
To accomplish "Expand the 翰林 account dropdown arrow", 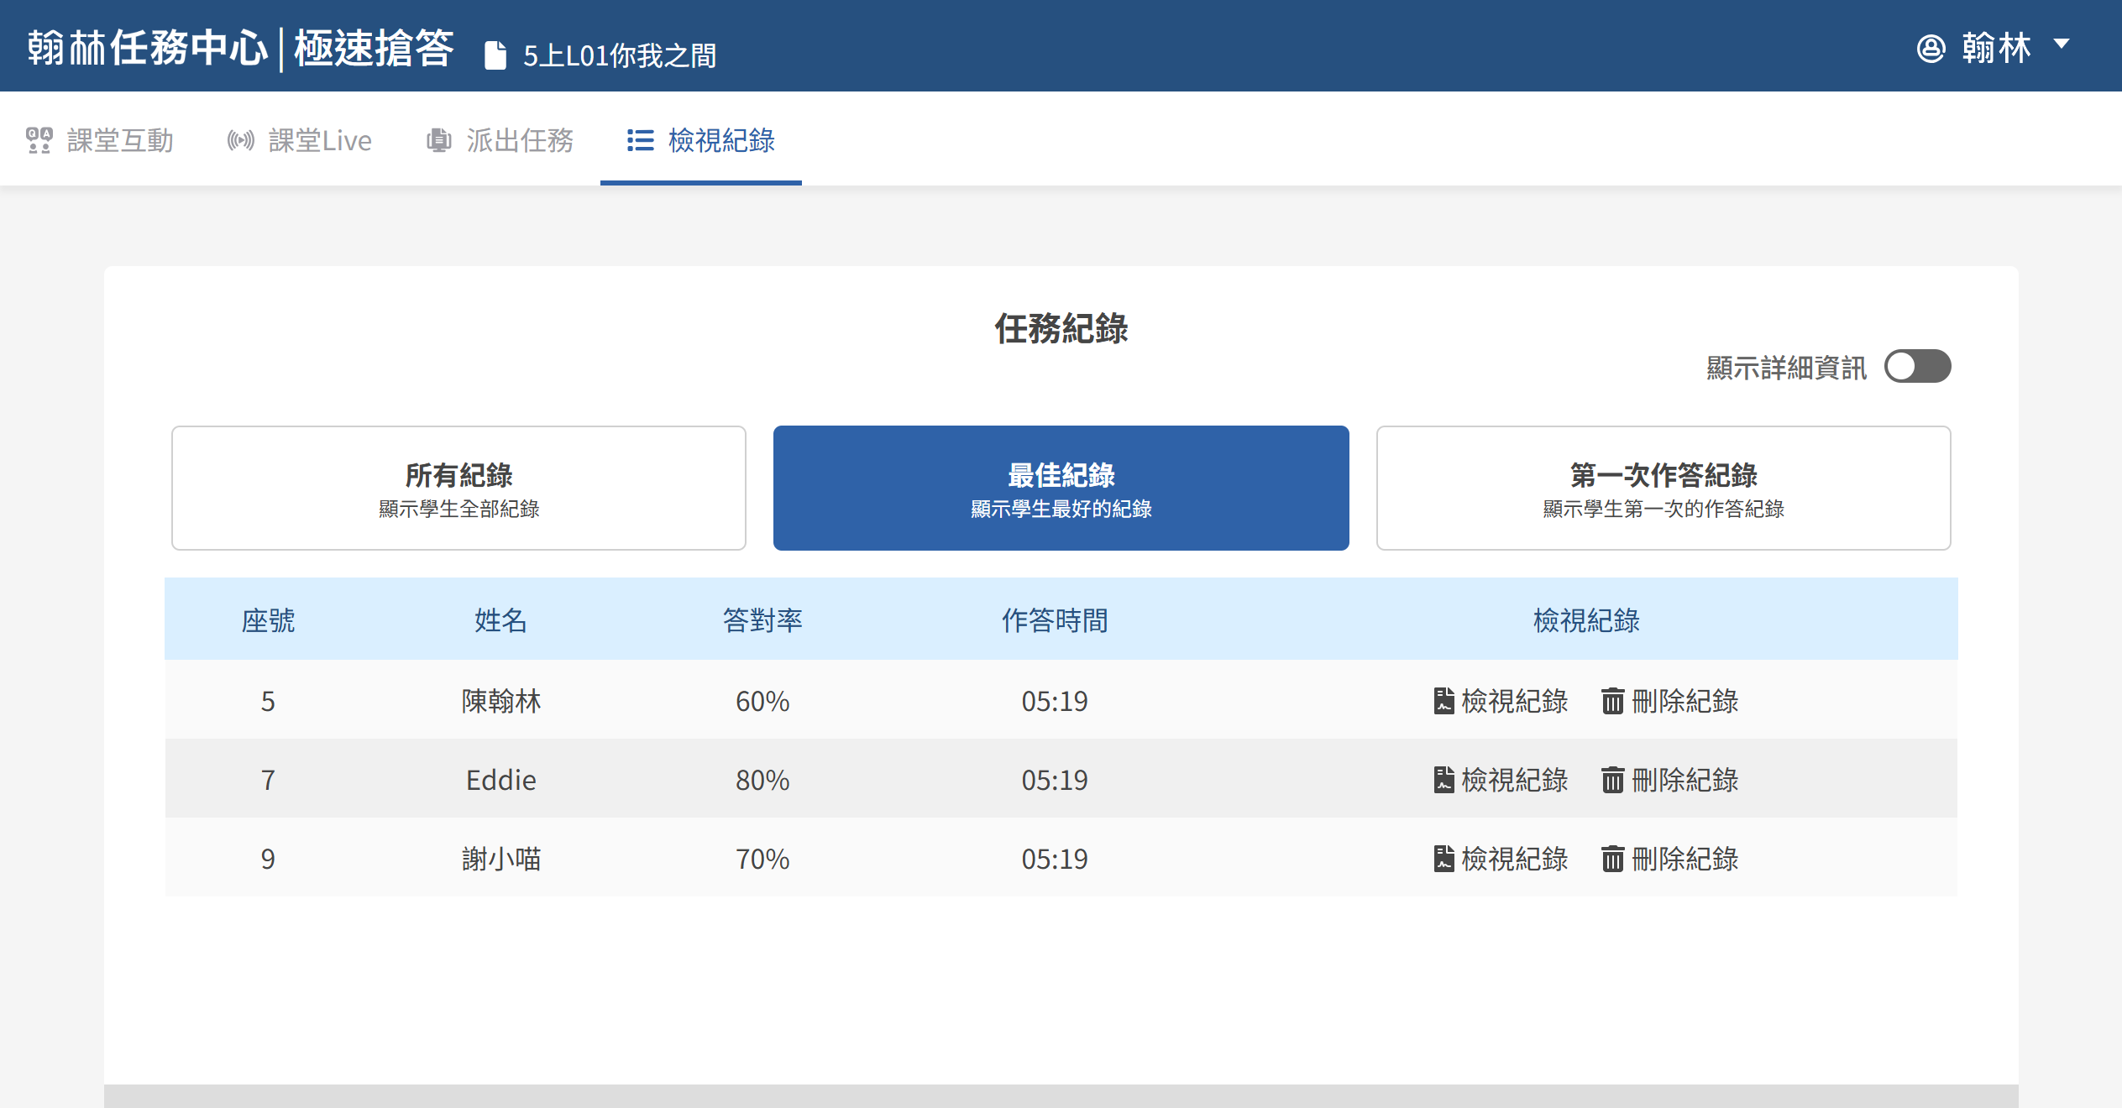I will coord(2062,44).
